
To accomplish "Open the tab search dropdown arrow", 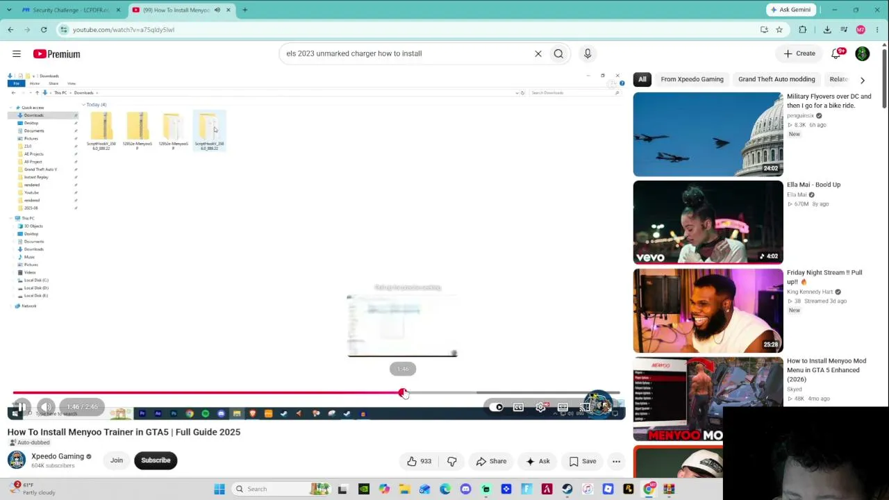I will pyautogui.click(x=9, y=10).
